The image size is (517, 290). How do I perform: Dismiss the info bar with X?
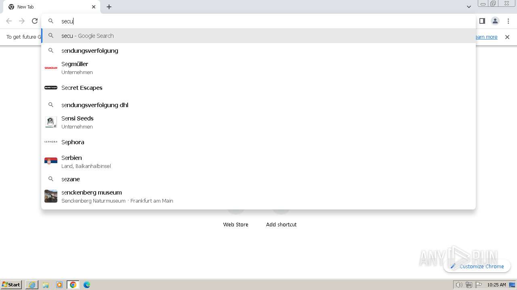tap(507, 37)
